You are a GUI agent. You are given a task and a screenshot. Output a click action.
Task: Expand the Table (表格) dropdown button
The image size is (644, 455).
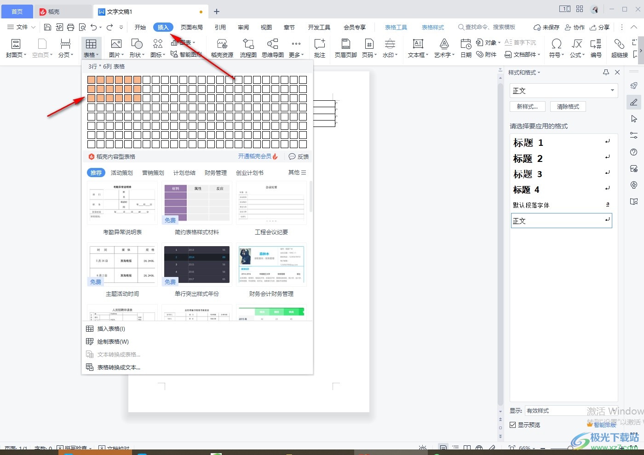[91, 55]
